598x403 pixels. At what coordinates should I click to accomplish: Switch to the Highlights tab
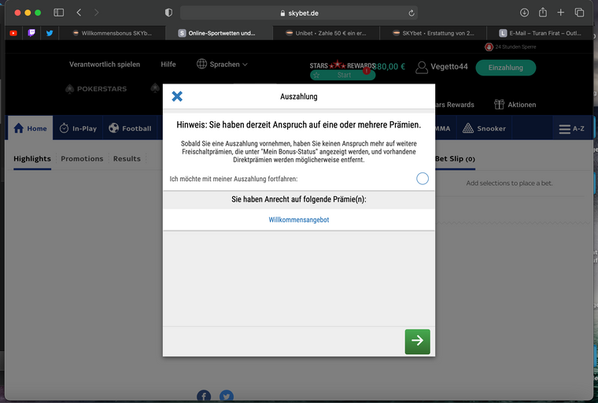[x=32, y=159]
